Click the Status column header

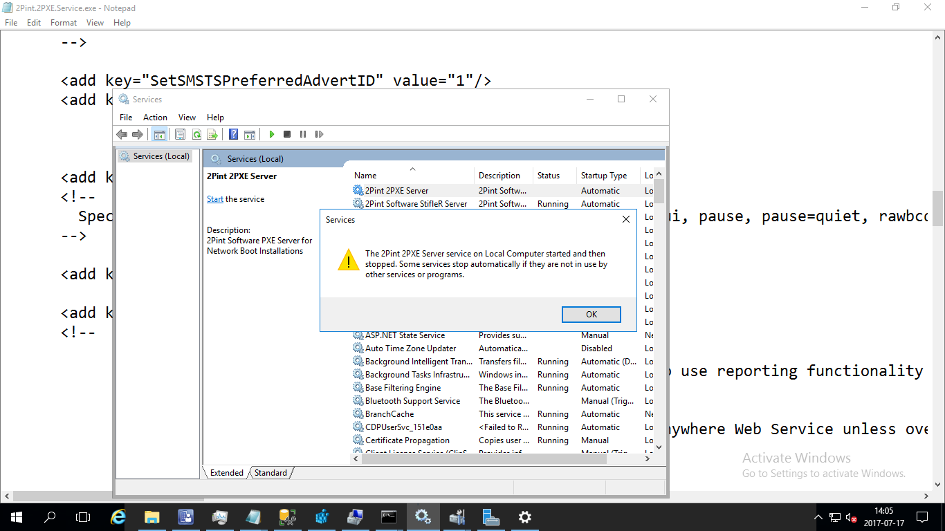click(x=555, y=176)
